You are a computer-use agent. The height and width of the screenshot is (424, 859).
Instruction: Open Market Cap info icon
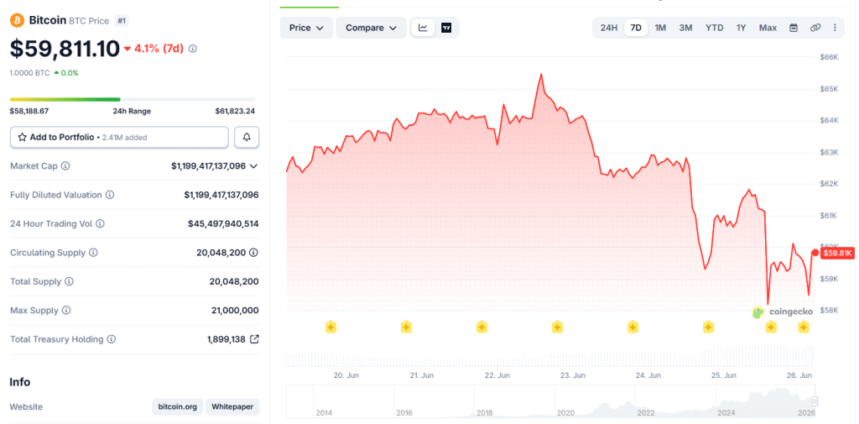tap(65, 165)
